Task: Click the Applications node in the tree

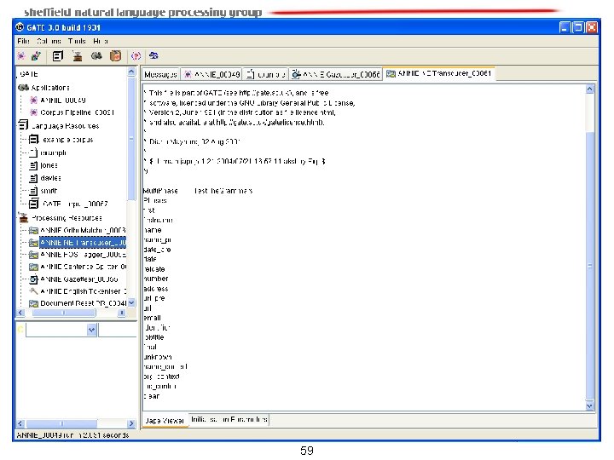Action: tap(50, 88)
